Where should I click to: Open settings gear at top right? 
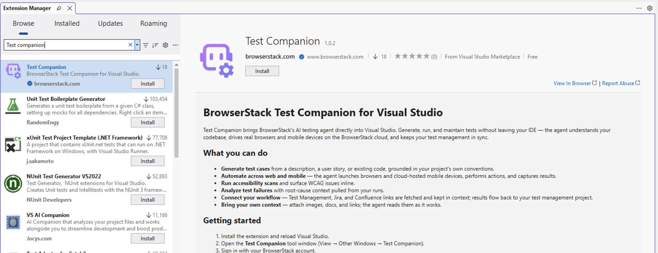650,8
